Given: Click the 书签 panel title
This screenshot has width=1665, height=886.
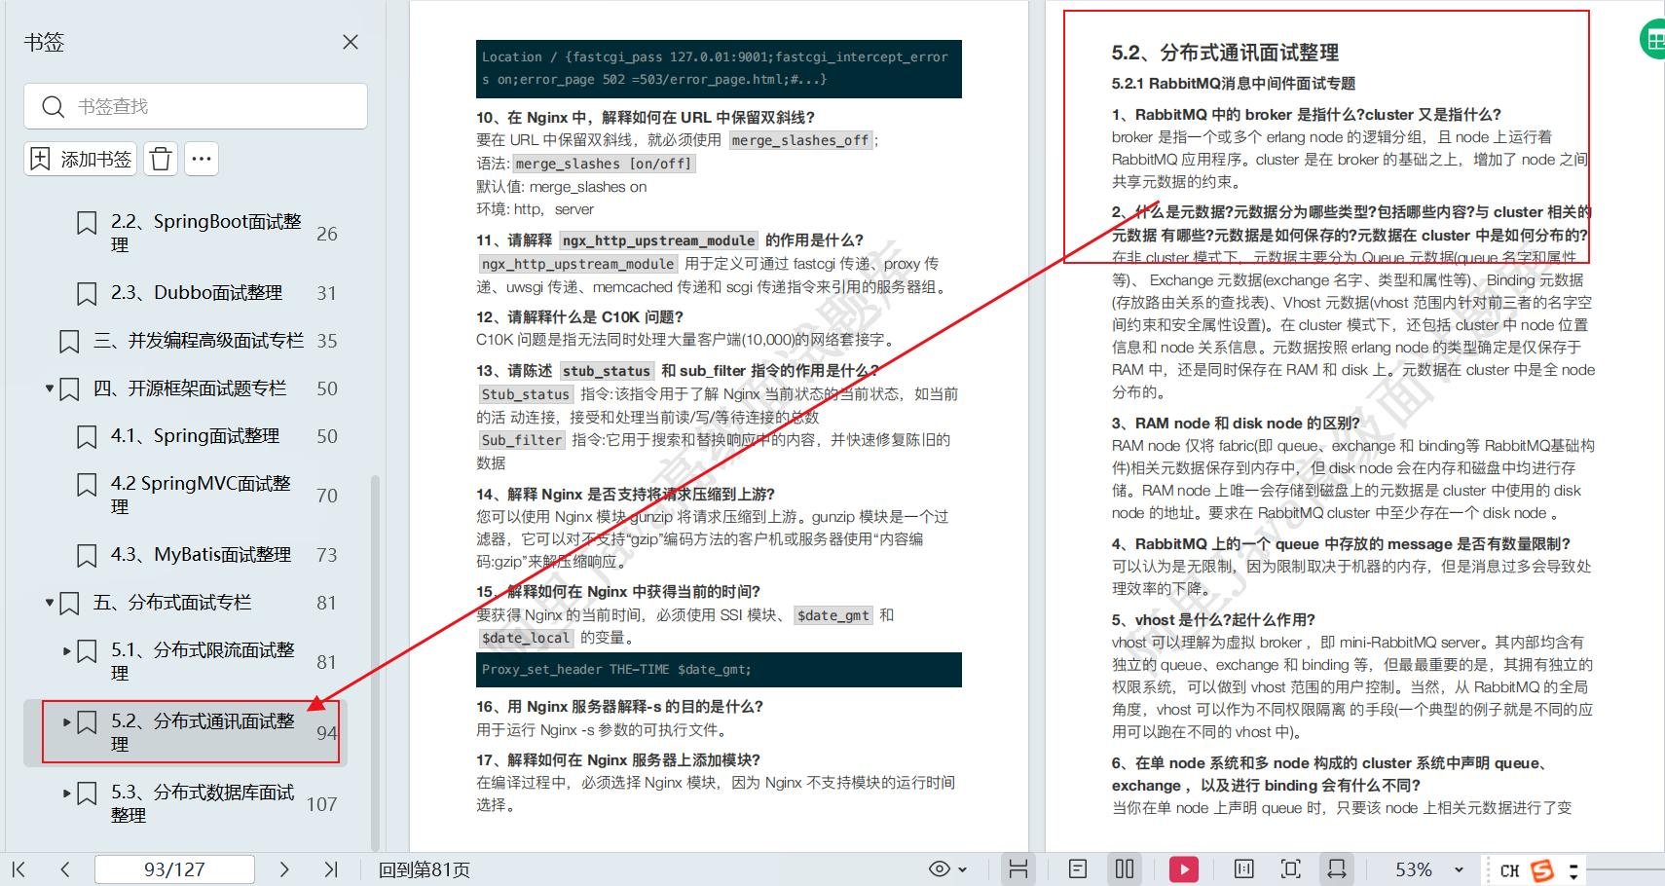Looking at the screenshot, I should 44,42.
